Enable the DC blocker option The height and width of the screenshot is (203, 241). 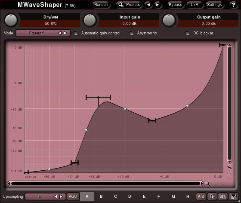[187, 33]
